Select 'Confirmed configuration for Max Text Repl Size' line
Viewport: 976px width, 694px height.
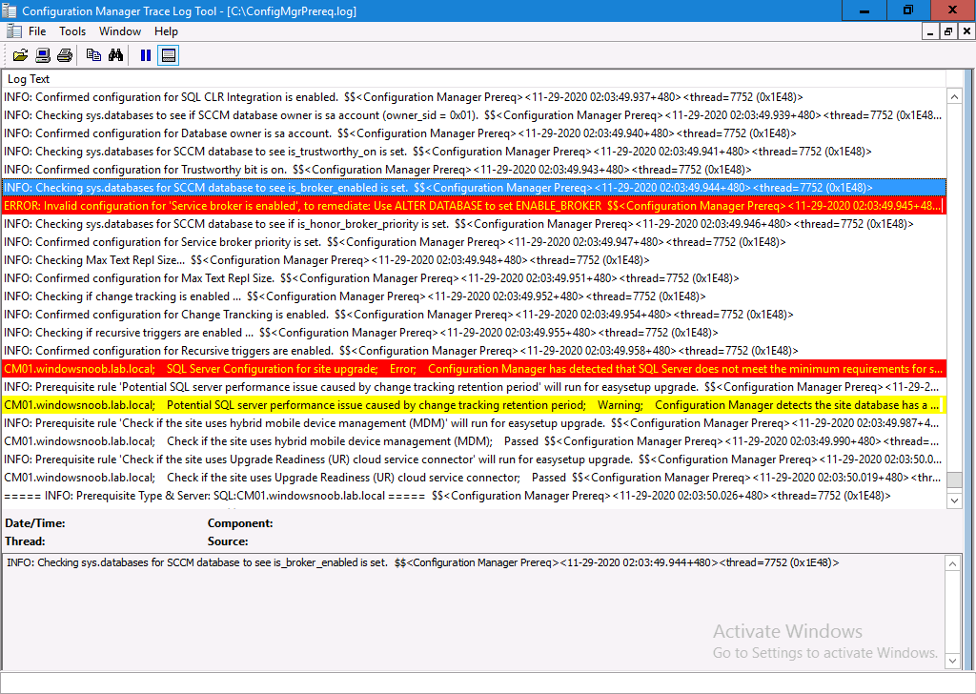coord(474,277)
